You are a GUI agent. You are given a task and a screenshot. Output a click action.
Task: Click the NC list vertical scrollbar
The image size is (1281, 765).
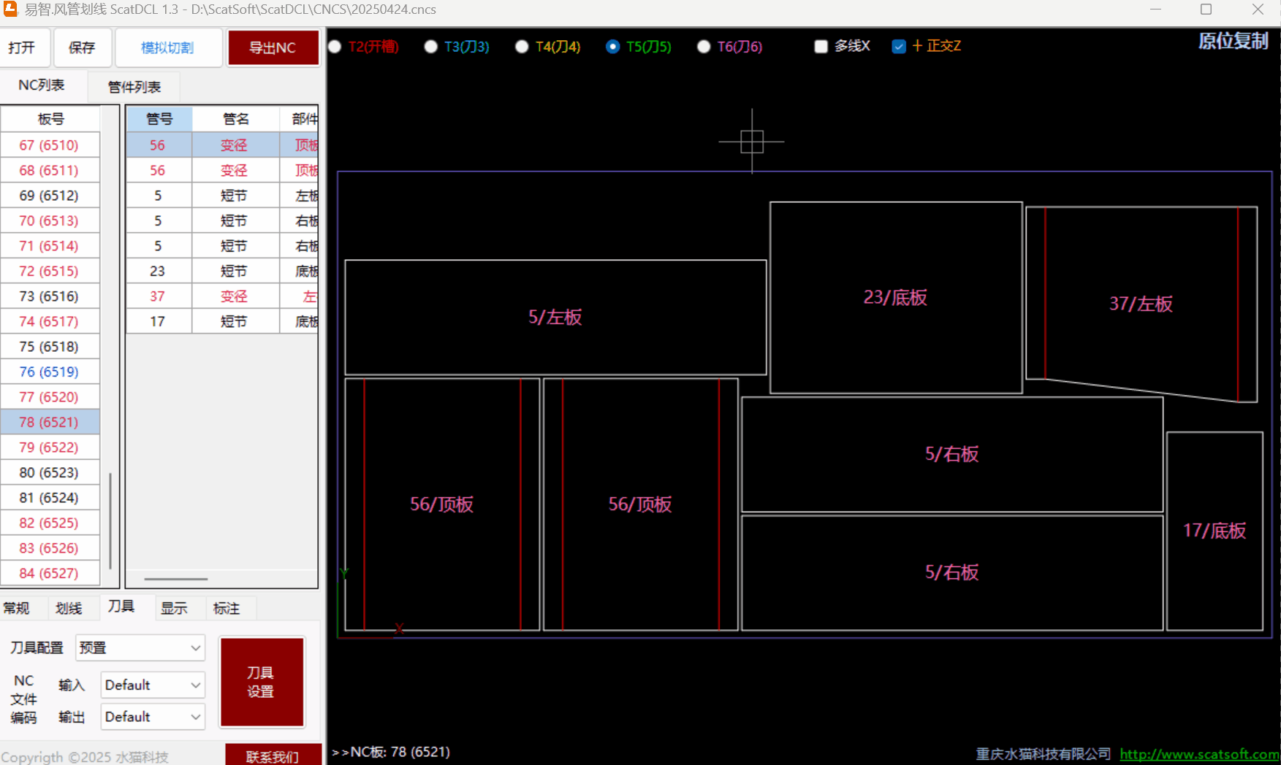point(110,518)
